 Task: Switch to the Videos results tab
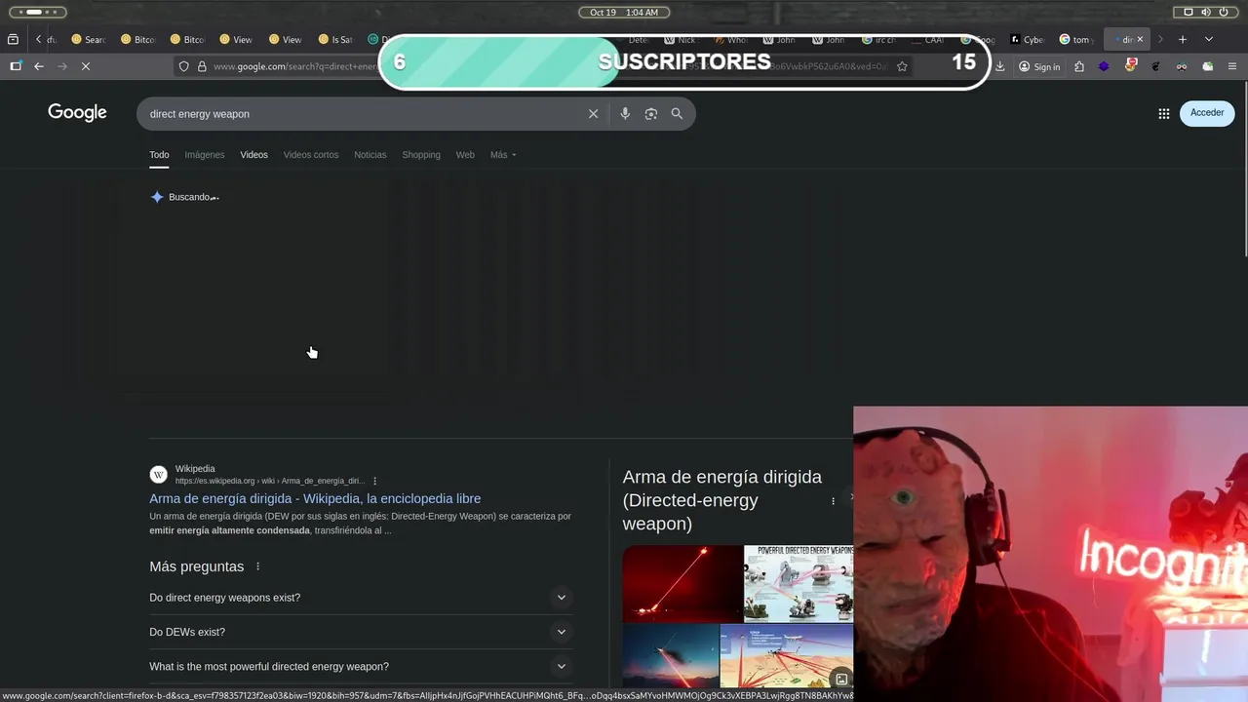(x=253, y=155)
